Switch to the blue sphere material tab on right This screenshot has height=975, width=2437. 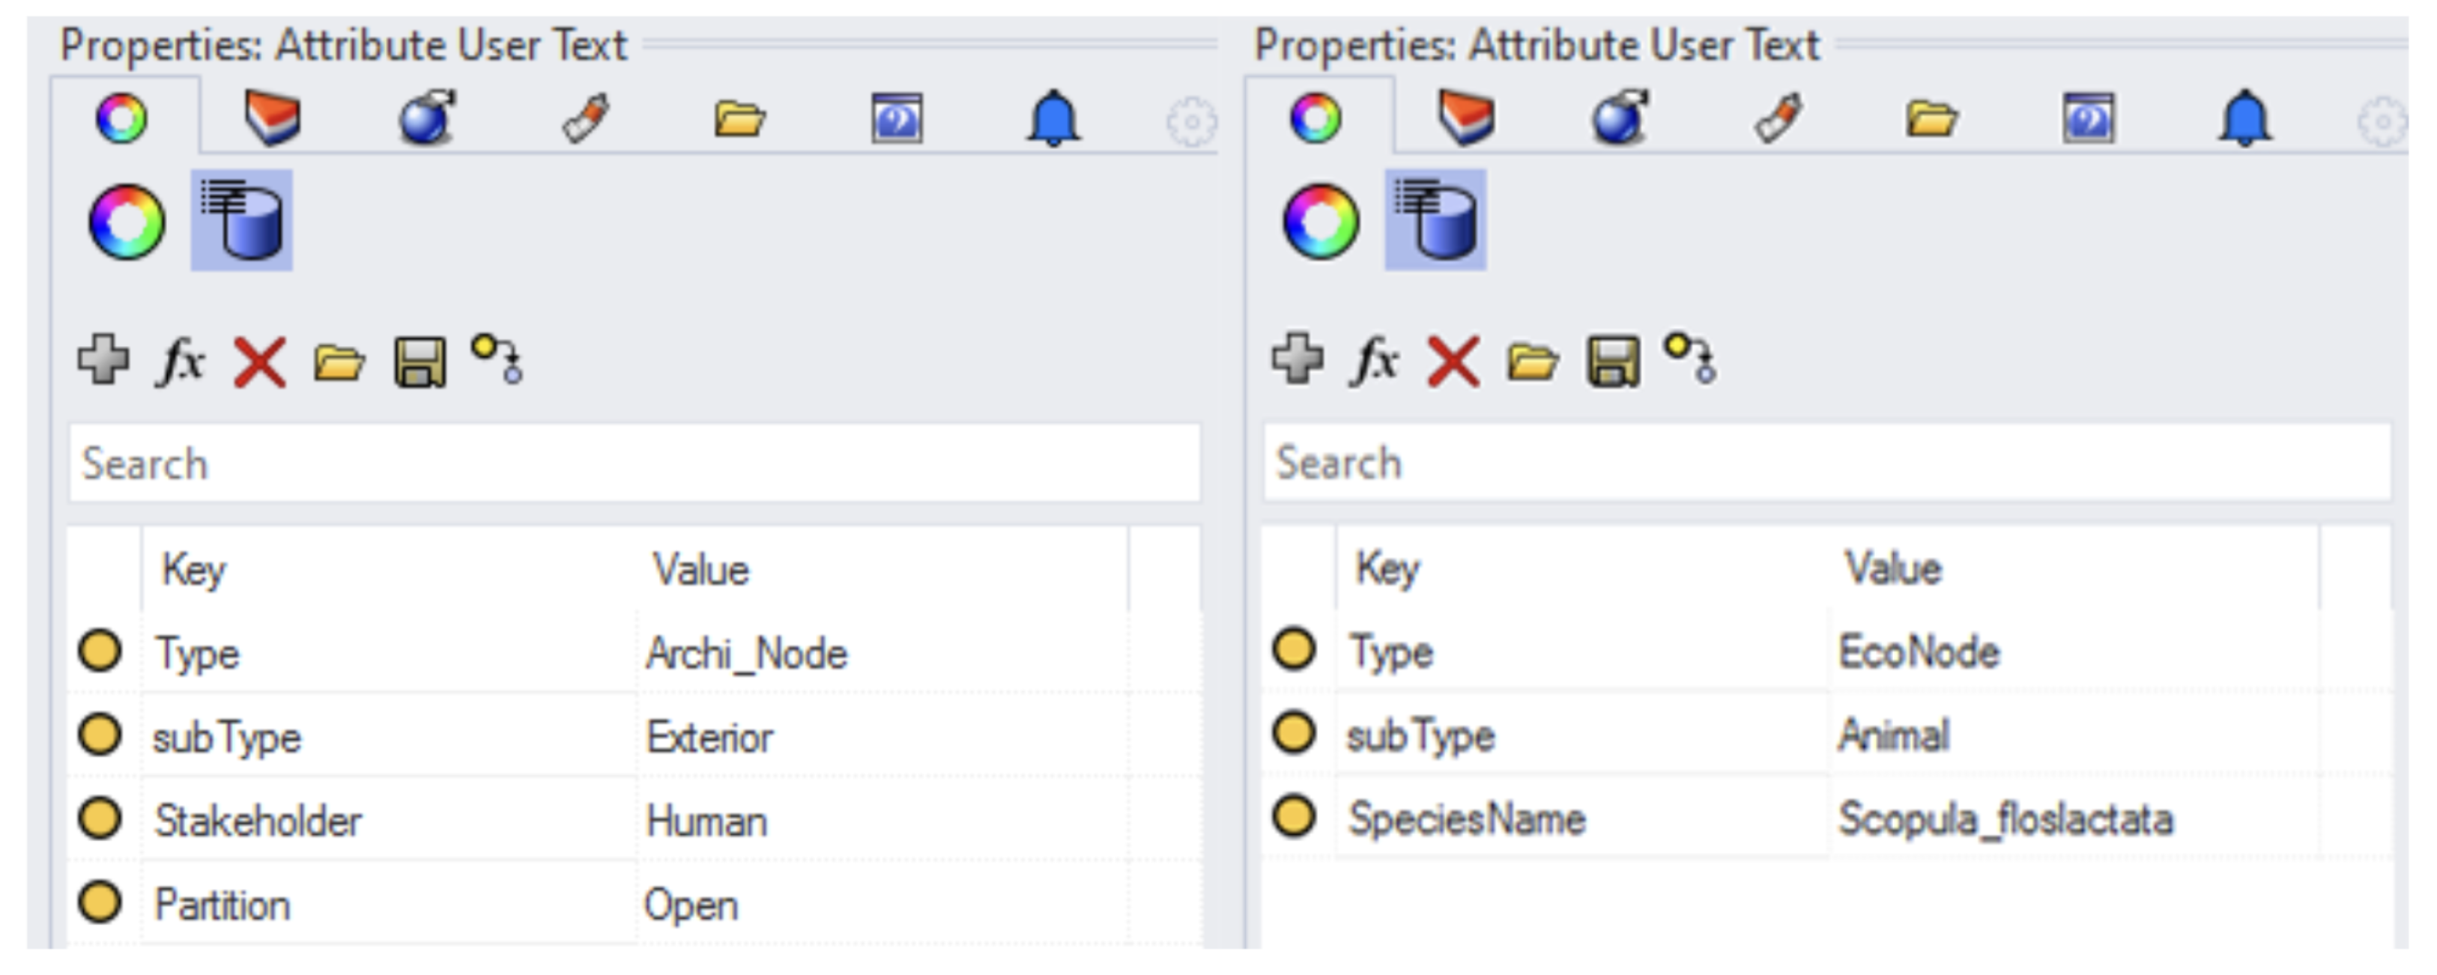1620,119
